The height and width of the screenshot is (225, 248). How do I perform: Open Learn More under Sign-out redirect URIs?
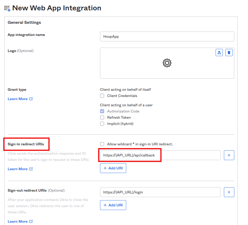tap(18, 221)
